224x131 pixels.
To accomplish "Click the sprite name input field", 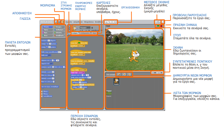I will tap(85, 28).
